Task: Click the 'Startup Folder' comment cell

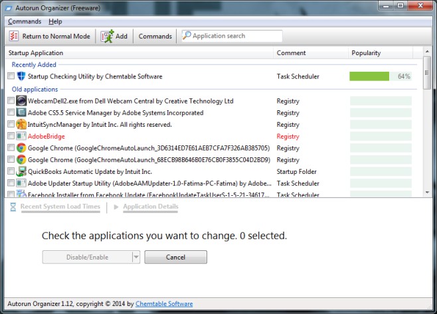Action: pyautogui.click(x=296, y=172)
